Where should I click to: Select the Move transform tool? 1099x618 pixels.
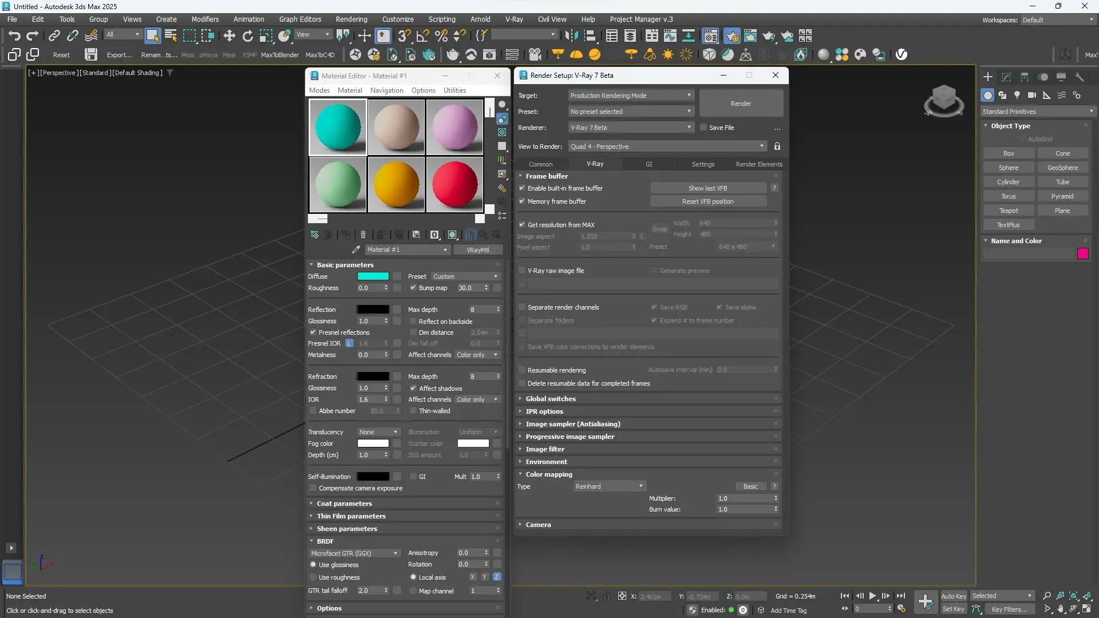click(x=229, y=36)
